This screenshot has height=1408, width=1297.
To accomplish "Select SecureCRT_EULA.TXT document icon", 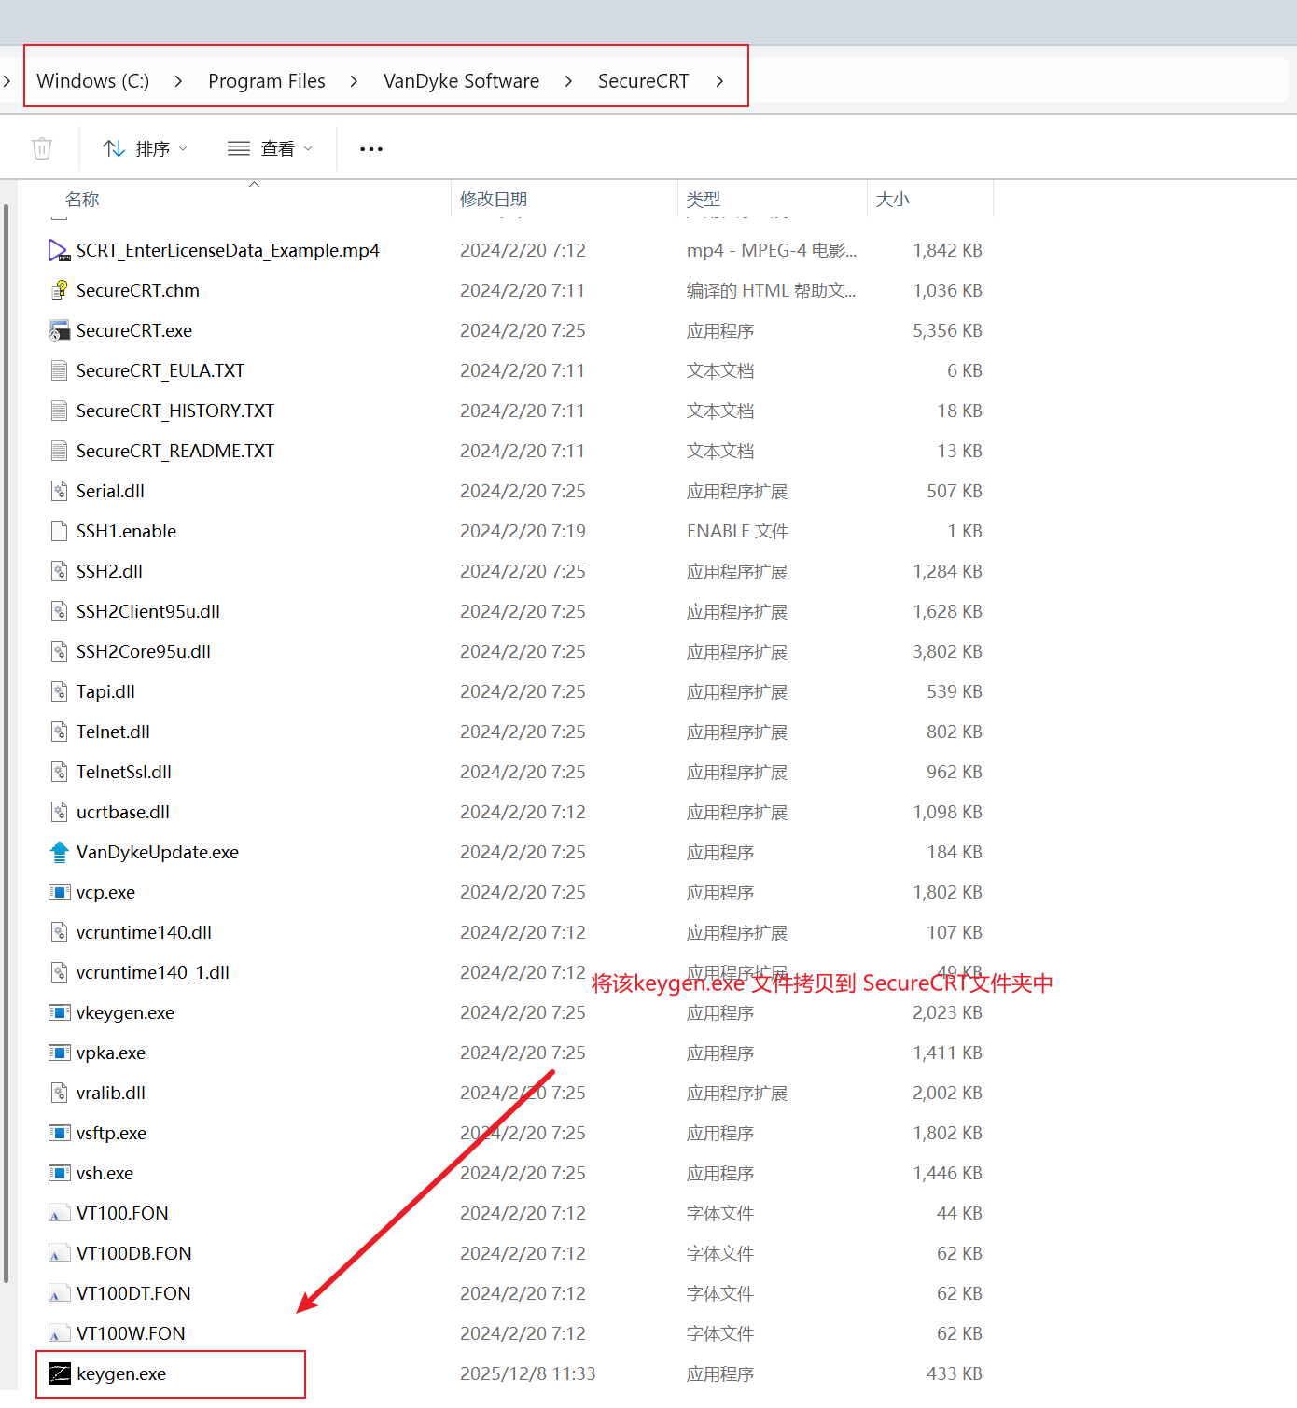I will pyautogui.click(x=59, y=370).
